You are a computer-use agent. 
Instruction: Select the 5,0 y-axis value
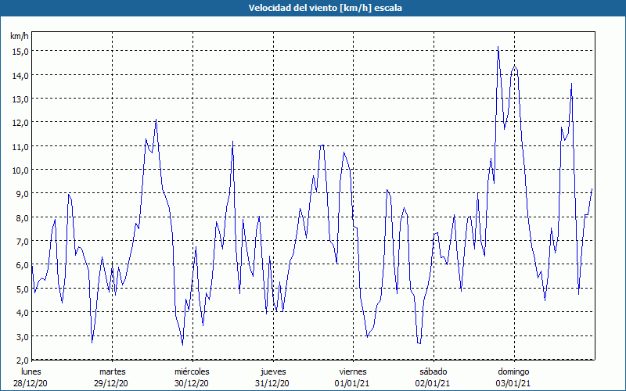click(22, 289)
